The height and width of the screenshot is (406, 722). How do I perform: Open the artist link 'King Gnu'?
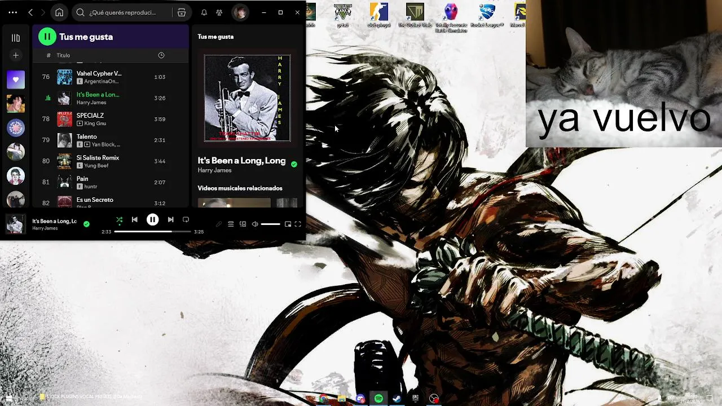(95, 123)
